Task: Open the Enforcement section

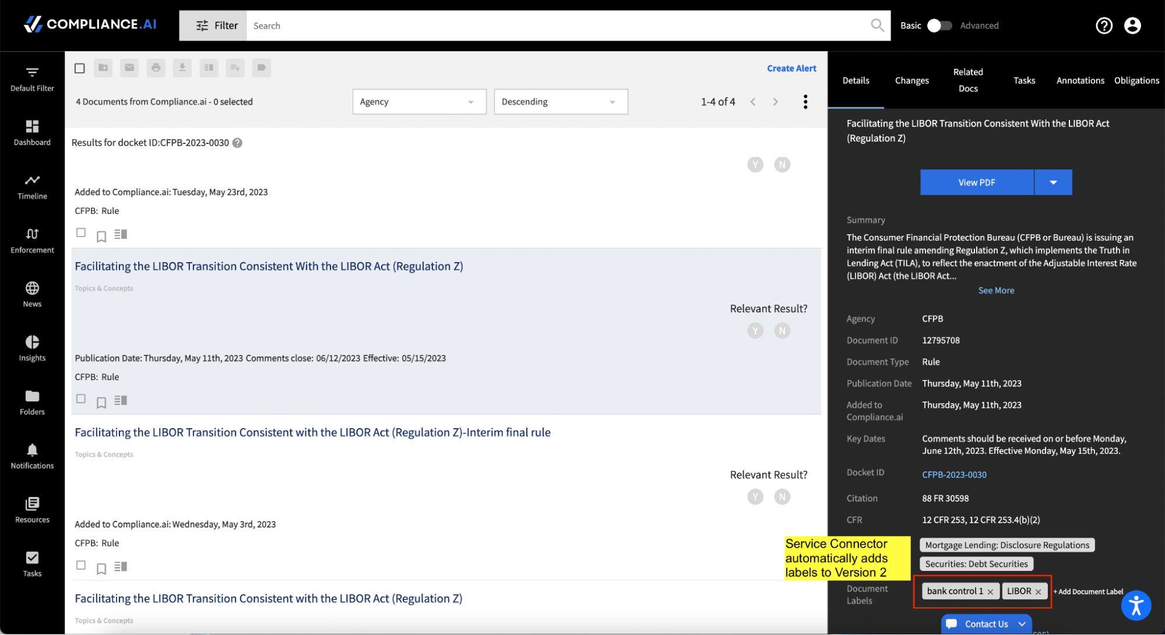Action: tap(32, 241)
